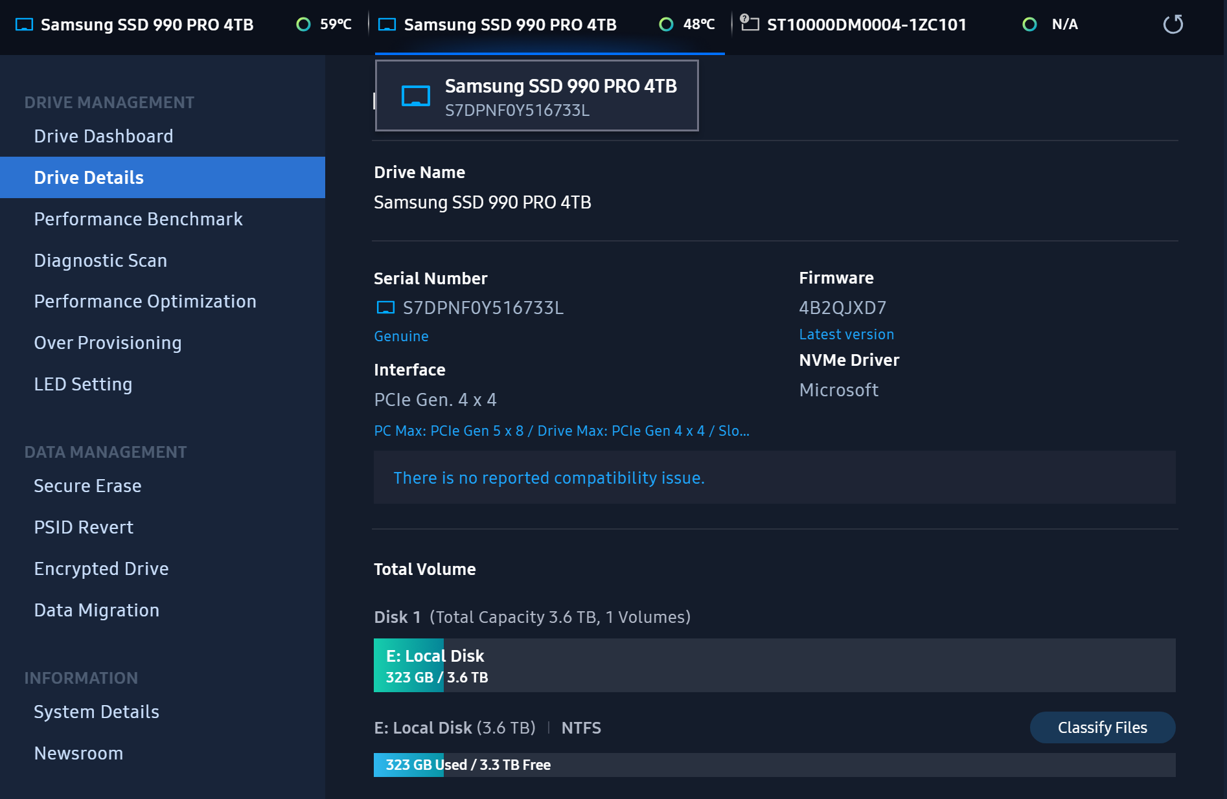The height and width of the screenshot is (799, 1227).
Task: Click the drive icon in selected drive card
Action: (x=416, y=96)
